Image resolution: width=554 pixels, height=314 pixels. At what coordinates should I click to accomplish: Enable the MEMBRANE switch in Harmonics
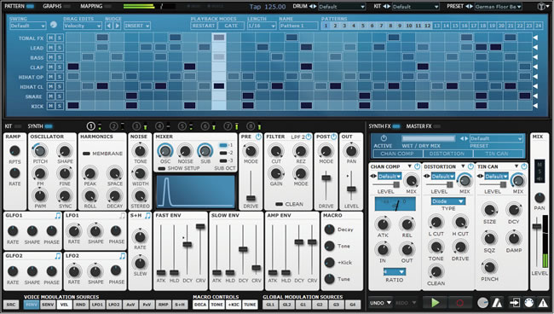(86, 154)
